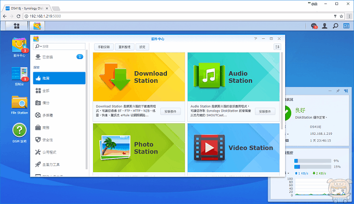Click '192.168.1.219' in system health widget
Viewport: 354px width, 204px height.
point(321,134)
